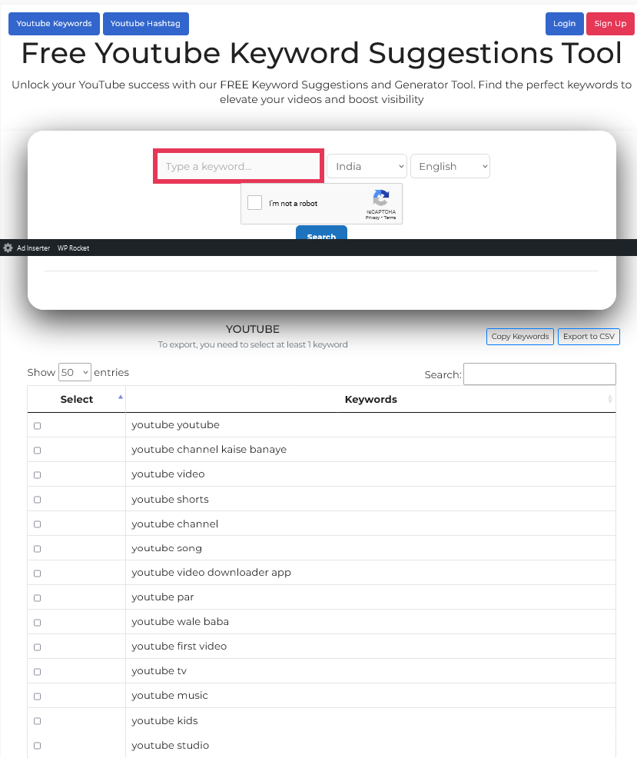Click the Select column header
Image resolution: width=637 pixels, height=758 pixels.
point(76,399)
